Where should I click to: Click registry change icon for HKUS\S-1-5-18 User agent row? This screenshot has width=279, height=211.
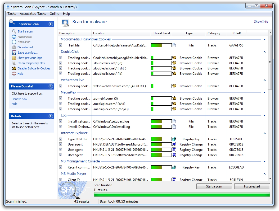174,155
